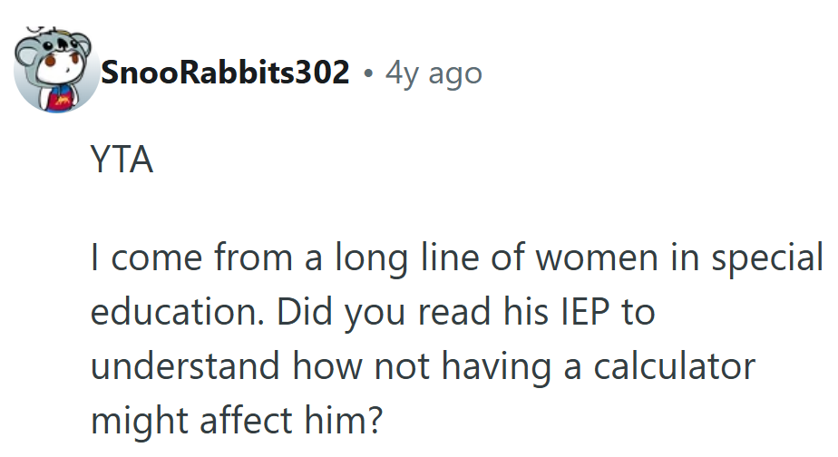
Task: Click the dot separator after the username
Action: point(367,73)
